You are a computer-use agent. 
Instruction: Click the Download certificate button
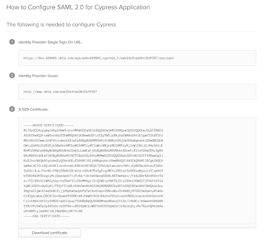tap(49, 233)
